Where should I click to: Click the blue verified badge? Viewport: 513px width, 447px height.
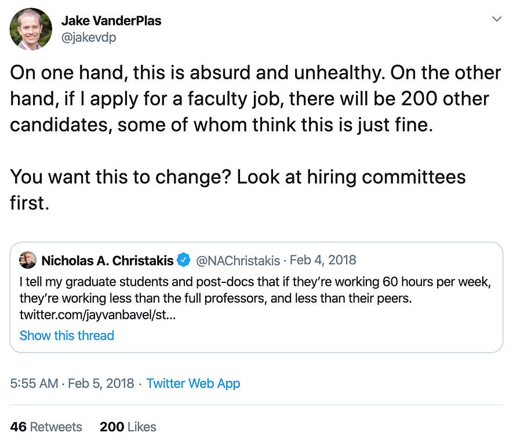coord(183,260)
